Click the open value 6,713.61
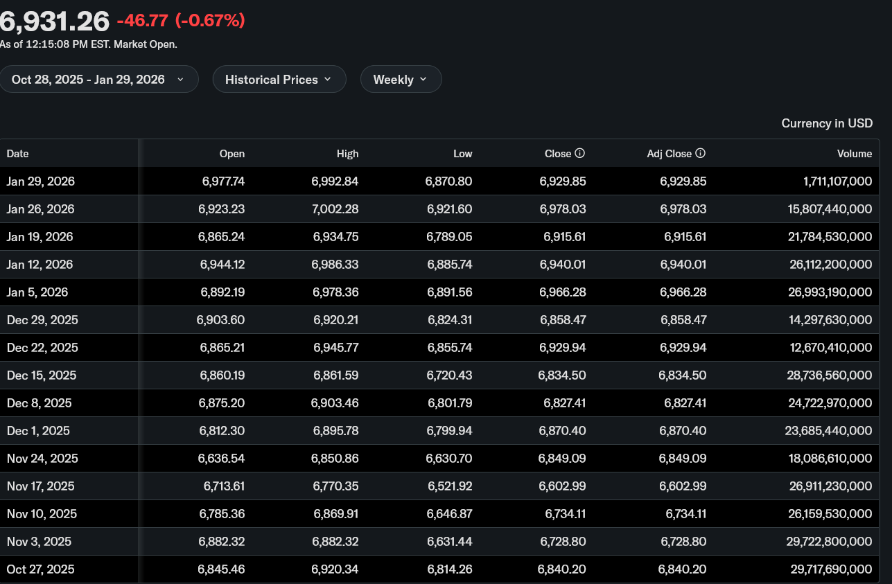892x584 pixels. point(224,486)
